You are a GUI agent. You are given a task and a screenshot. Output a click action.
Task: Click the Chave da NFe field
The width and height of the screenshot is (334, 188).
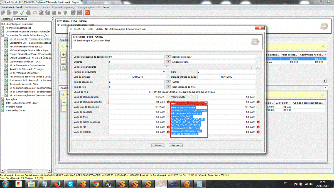coord(182,92)
